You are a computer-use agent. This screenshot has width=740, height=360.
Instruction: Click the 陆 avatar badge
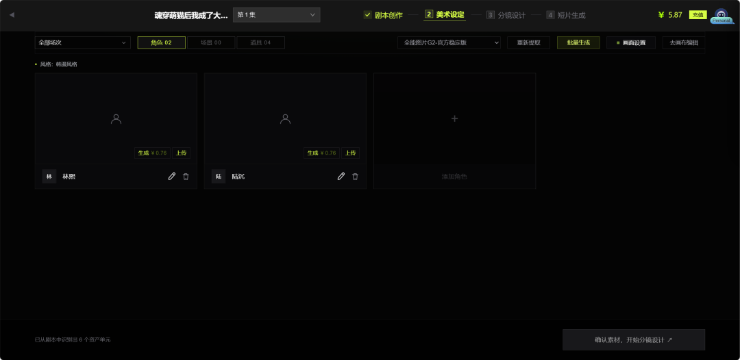tap(219, 176)
